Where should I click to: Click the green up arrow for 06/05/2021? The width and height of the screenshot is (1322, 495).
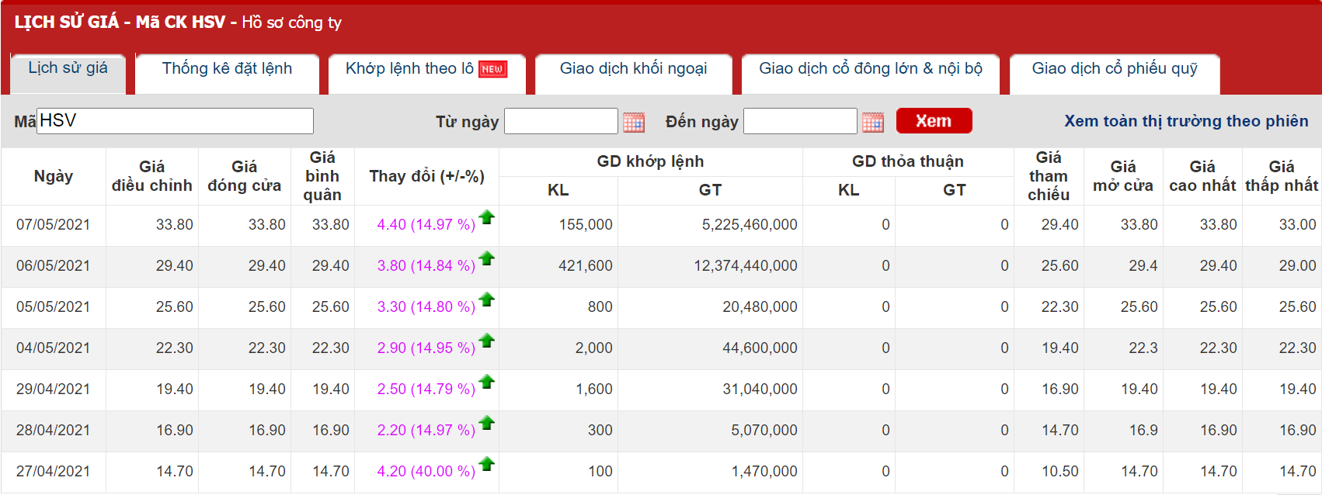point(487,258)
